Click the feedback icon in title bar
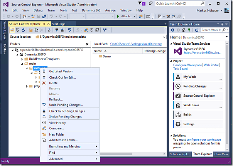 [150, 3]
